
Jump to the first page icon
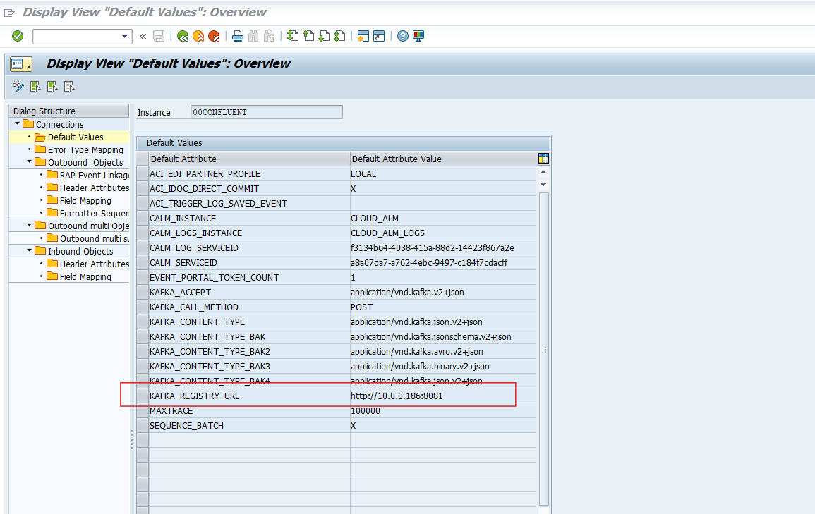(x=293, y=37)
